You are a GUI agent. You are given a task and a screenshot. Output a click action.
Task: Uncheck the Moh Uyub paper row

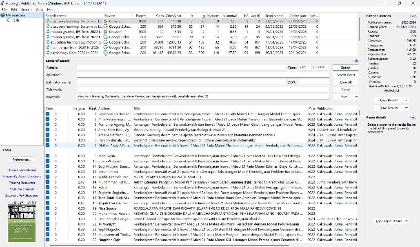[x=48, y=156]
